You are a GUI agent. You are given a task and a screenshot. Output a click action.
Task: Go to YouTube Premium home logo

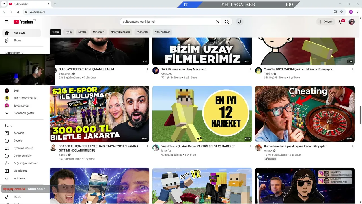coord(23,22)
